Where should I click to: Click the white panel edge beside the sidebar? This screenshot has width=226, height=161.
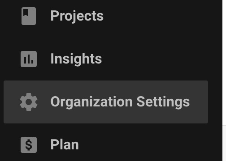[x=224, y=143]
